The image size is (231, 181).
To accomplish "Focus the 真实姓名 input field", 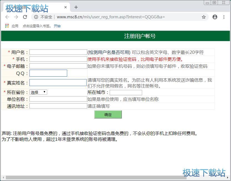I will (x=58, y=83).
